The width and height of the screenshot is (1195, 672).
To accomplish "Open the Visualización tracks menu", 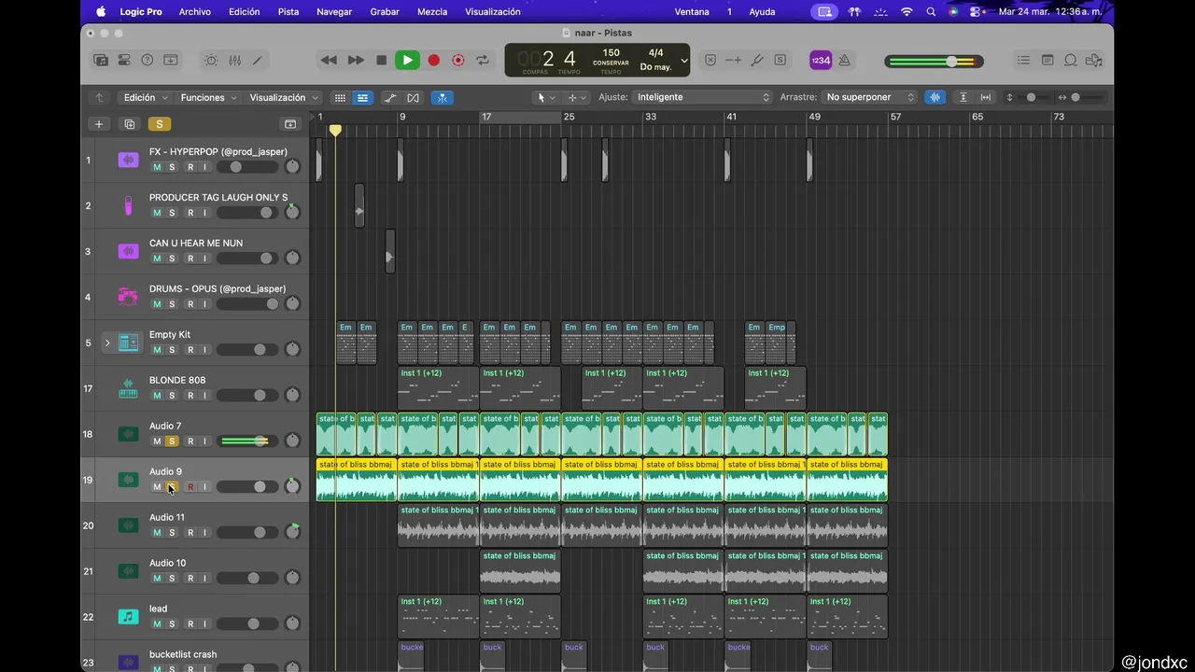I will coord(285,97).
